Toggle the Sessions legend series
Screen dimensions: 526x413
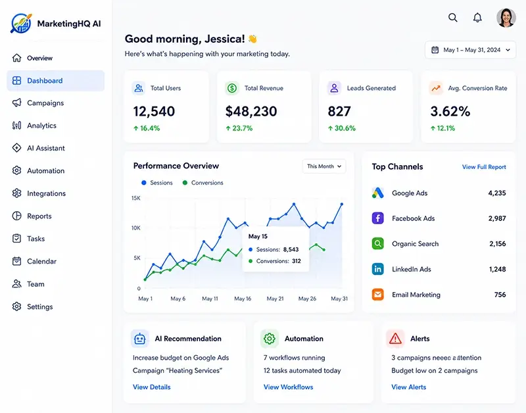click(157, 183)
